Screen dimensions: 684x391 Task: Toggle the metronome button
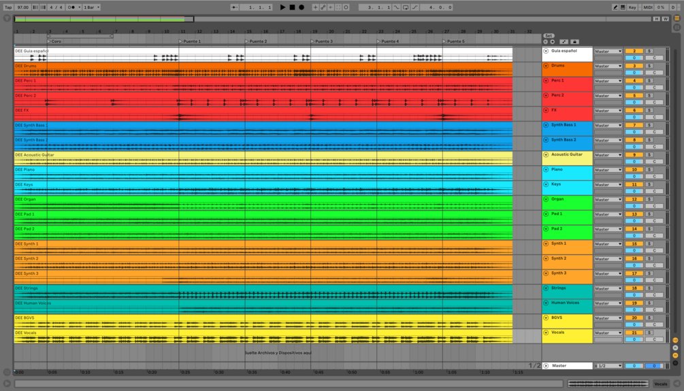(71, 7)
